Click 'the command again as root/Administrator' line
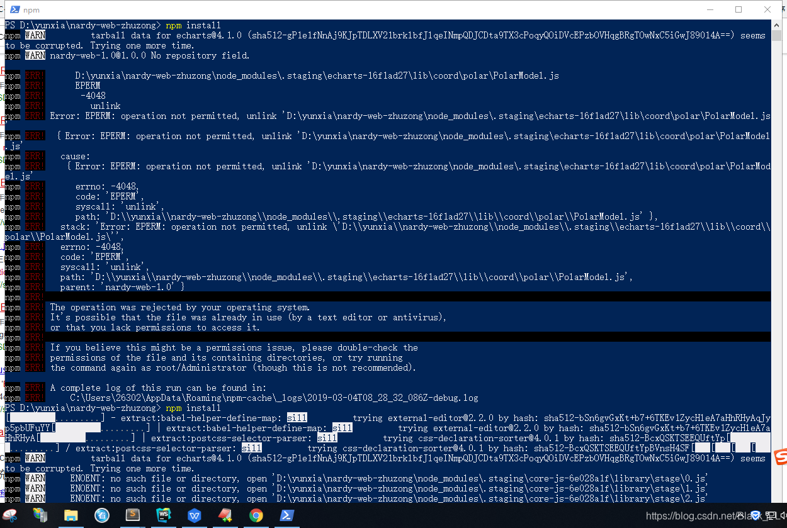 (x=233, y=368)
